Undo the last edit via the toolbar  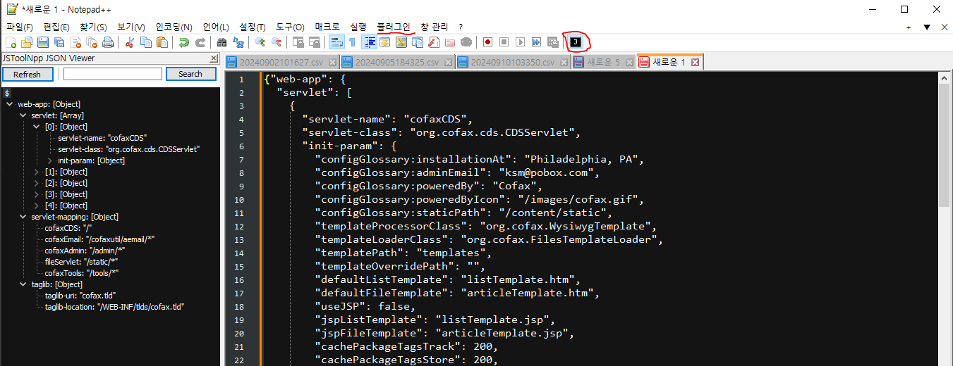click(184, 42)
